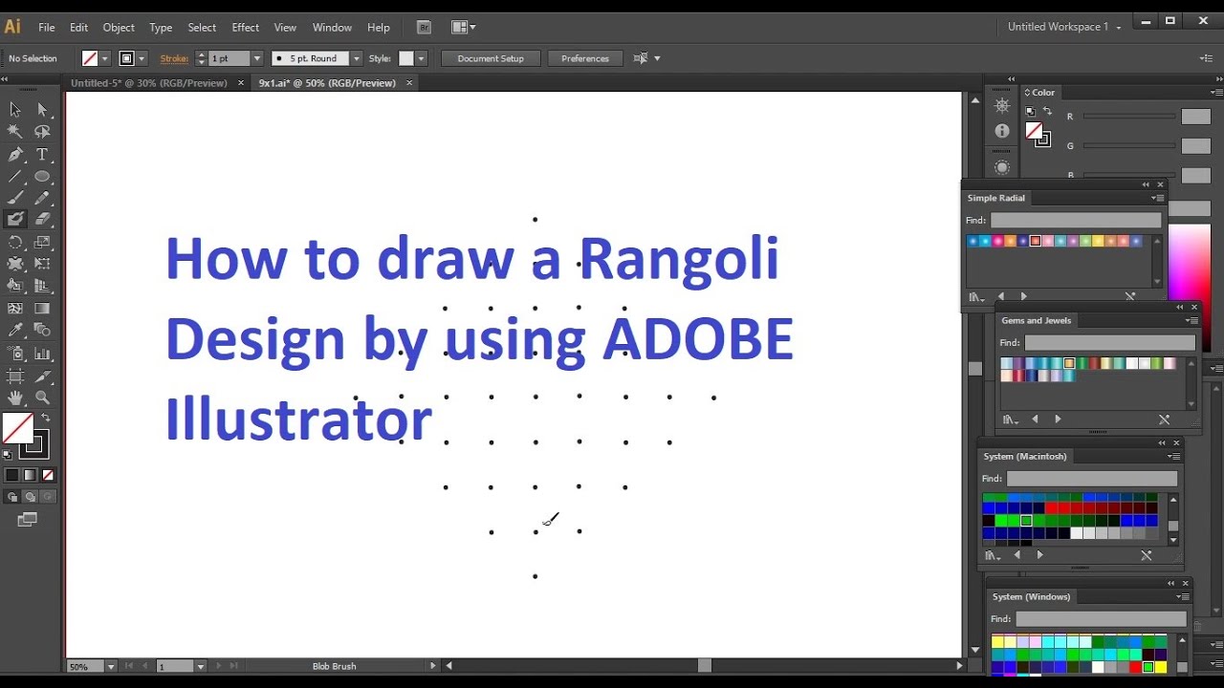Image resolution: width=1224 pixels, height=688 pixels.
Task: Enable Draw Behind mode
Action: pos(30,497)
